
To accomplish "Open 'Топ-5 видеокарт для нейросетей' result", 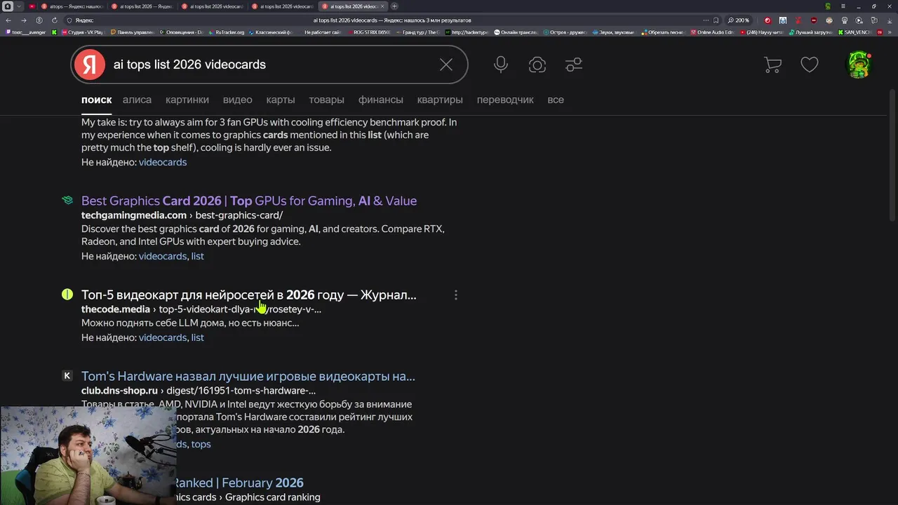I will pos(249,295).
